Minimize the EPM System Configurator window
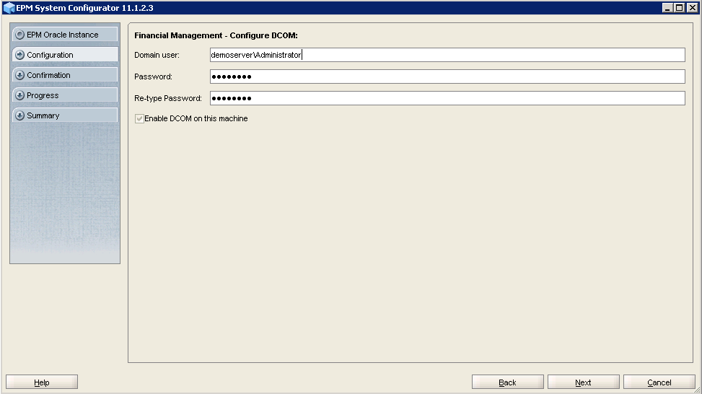 [667, 8]
